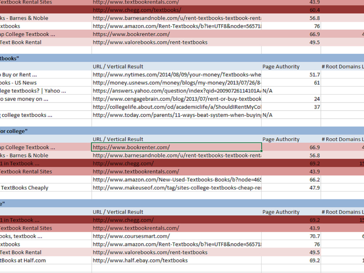The height and width of the screenshot is (273, 364).
Task: Click the 51.7 page authority cell
Action: (x=291, y=75)
